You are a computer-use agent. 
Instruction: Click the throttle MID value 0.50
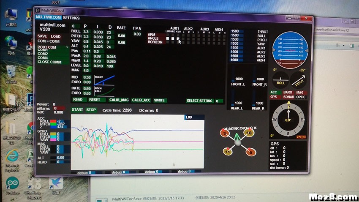87,77
